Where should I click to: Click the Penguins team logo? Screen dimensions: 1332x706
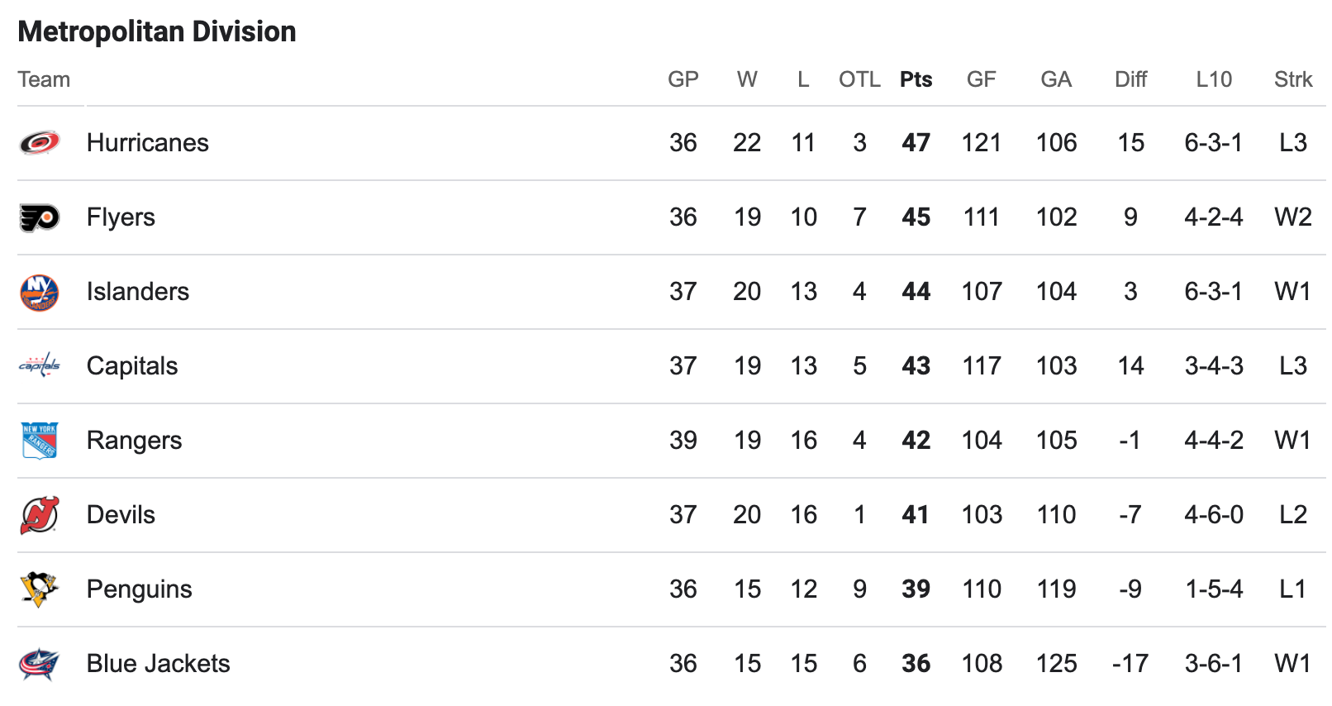(39, 589)
